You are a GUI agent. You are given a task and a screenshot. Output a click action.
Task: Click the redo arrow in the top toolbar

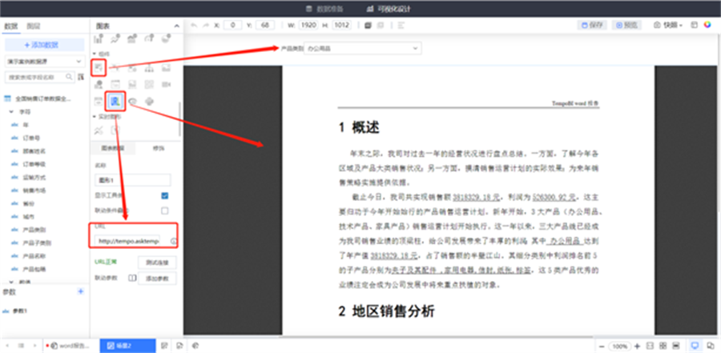206,26
